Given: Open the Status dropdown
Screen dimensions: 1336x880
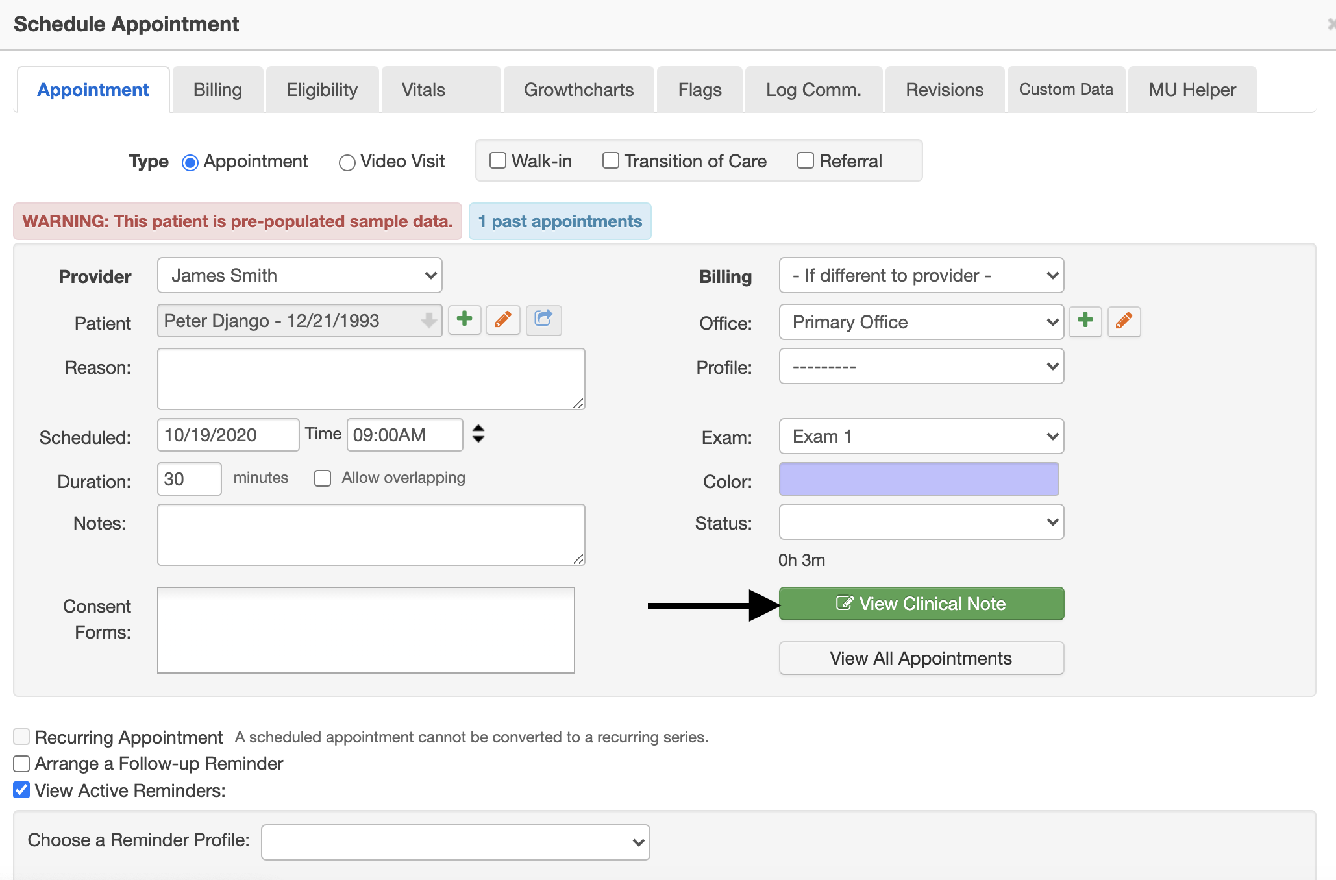Looking at the screenshot, I should click(x=921, y=522).
